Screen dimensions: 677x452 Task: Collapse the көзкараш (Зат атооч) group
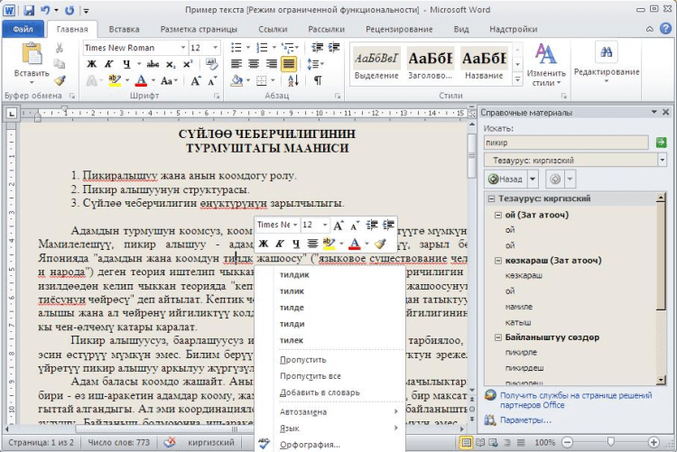[499, 261]
